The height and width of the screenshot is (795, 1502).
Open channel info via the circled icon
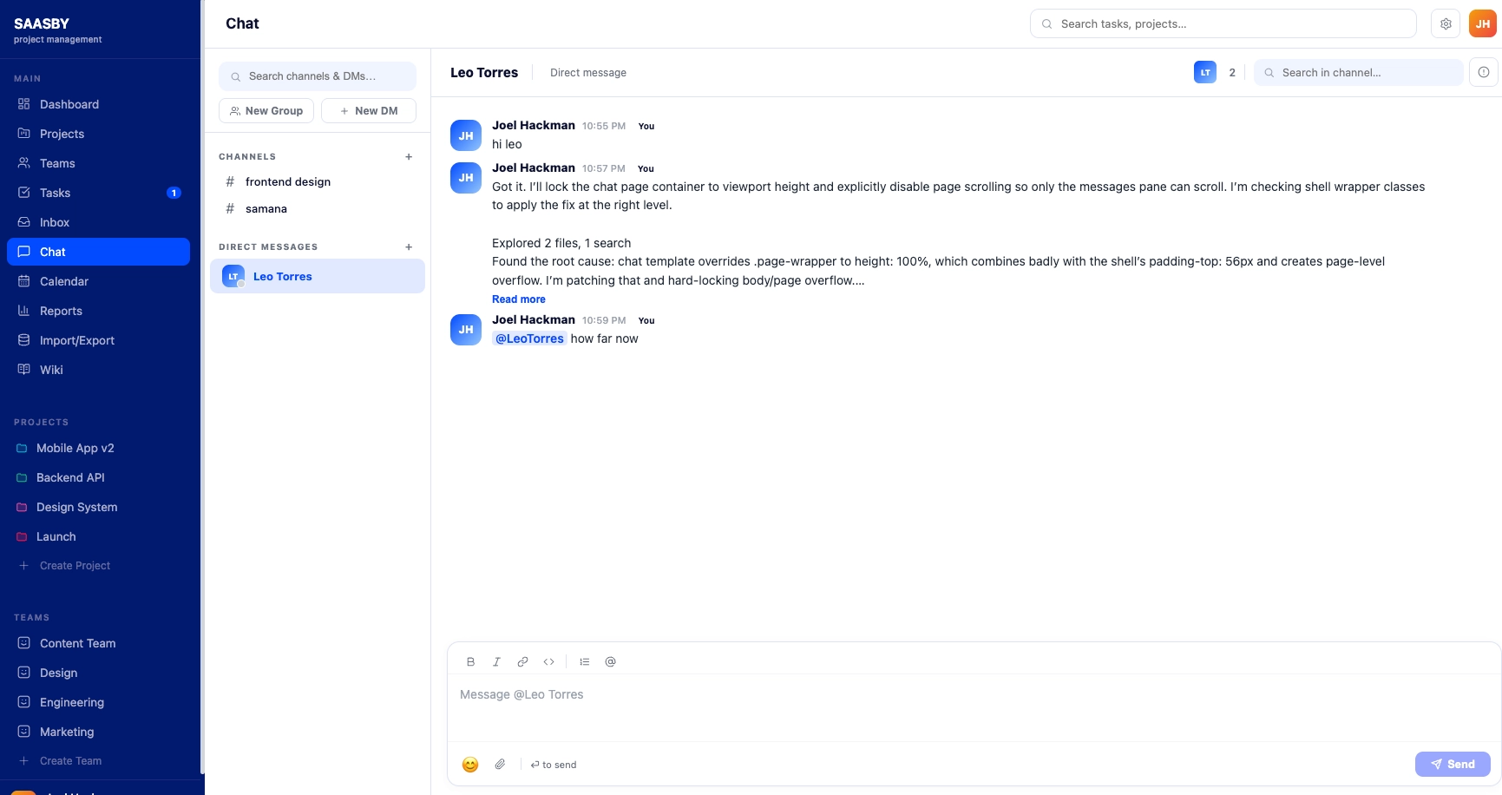coord(1483,72)
